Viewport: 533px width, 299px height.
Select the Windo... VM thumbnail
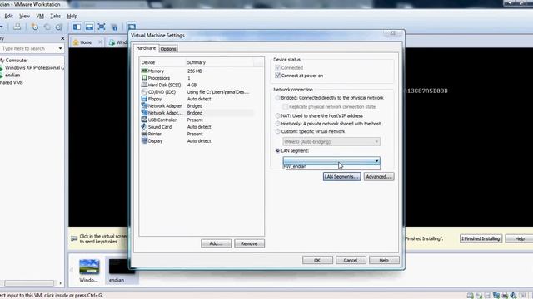point(89,270)
